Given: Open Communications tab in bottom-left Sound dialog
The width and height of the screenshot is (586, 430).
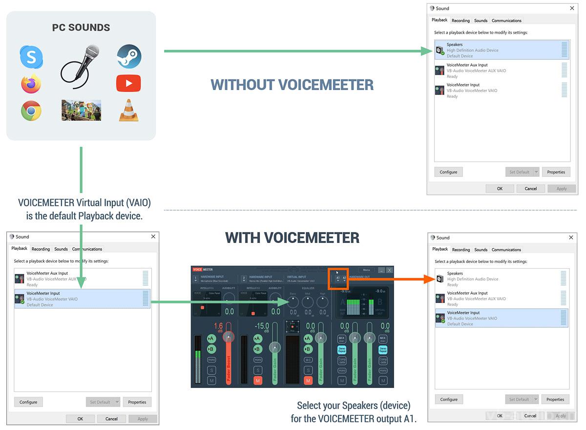Looking at the screenshot, I should [87, 249].
